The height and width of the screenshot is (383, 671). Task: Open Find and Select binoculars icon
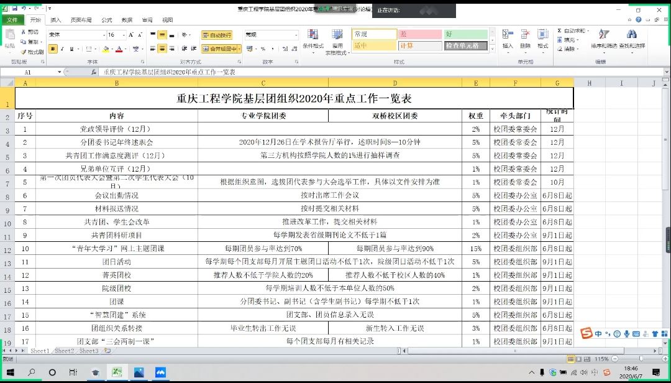(x=631, y=39)
